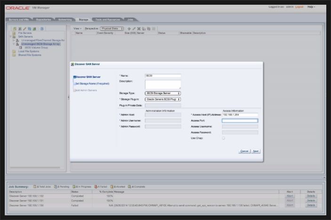Screen dimensions: 331x220
Task: Click the Total Jobs icon in Job Summary
Action: [35, 187]
